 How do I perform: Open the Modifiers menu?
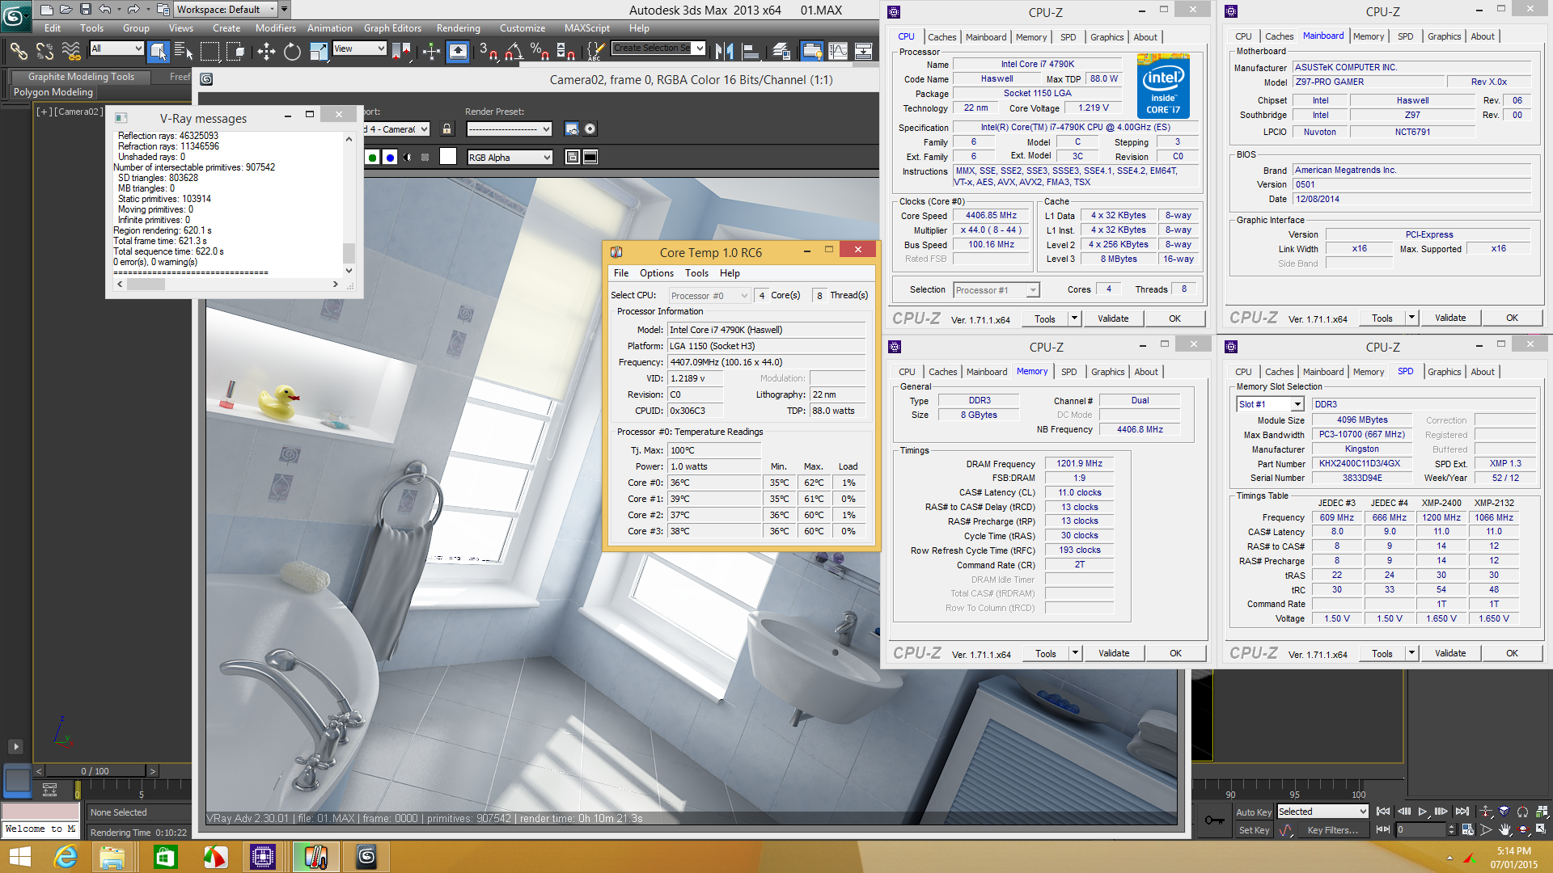point(275,28)
